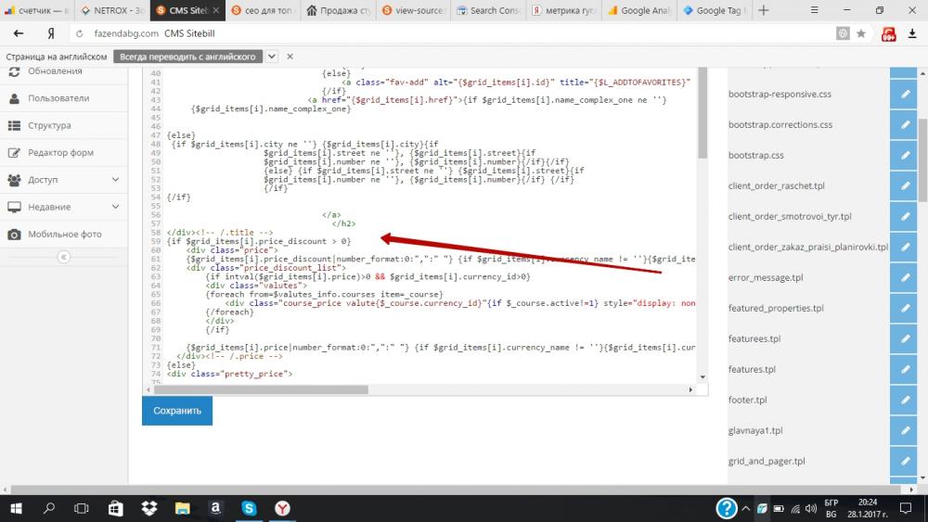Click Всегда переводить с английского button
Image resolution: width=928 pixels, height=522 pixels.
pos(187,57)
